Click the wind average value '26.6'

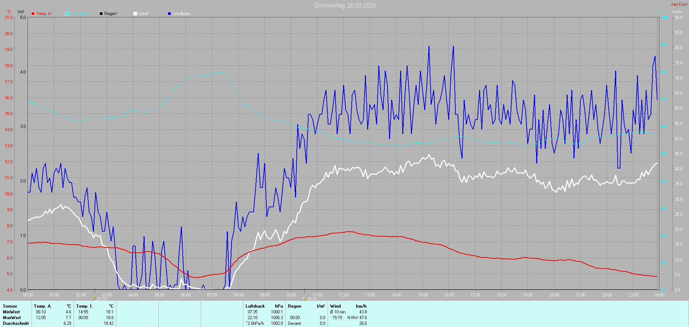pyautogui.click(x=363, y=323)
